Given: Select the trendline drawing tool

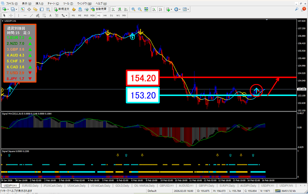Looking at the screenshot, I should click(x=32, y=15).
